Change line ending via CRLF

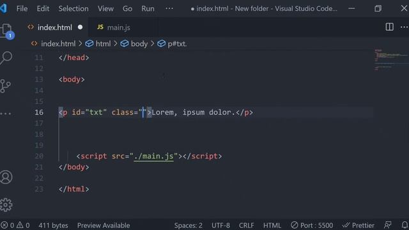click(x=246, y=226)
